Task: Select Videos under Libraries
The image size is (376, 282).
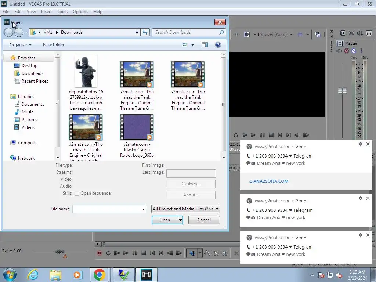Action: (28, 127)
